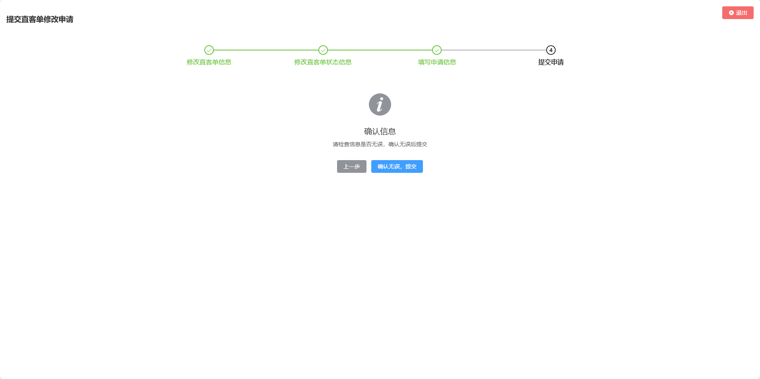The height and width of the screenshot is (379, 760).
Task: Click the 退出 text to exit
Action: pyautogui.click(x=741, y=13)
